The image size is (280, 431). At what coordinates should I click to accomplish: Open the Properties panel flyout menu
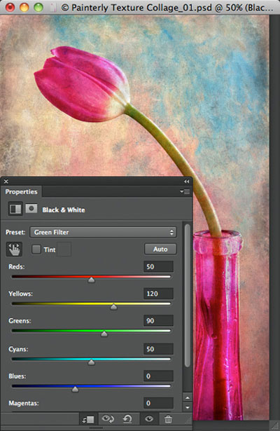[x=185, y=191]
